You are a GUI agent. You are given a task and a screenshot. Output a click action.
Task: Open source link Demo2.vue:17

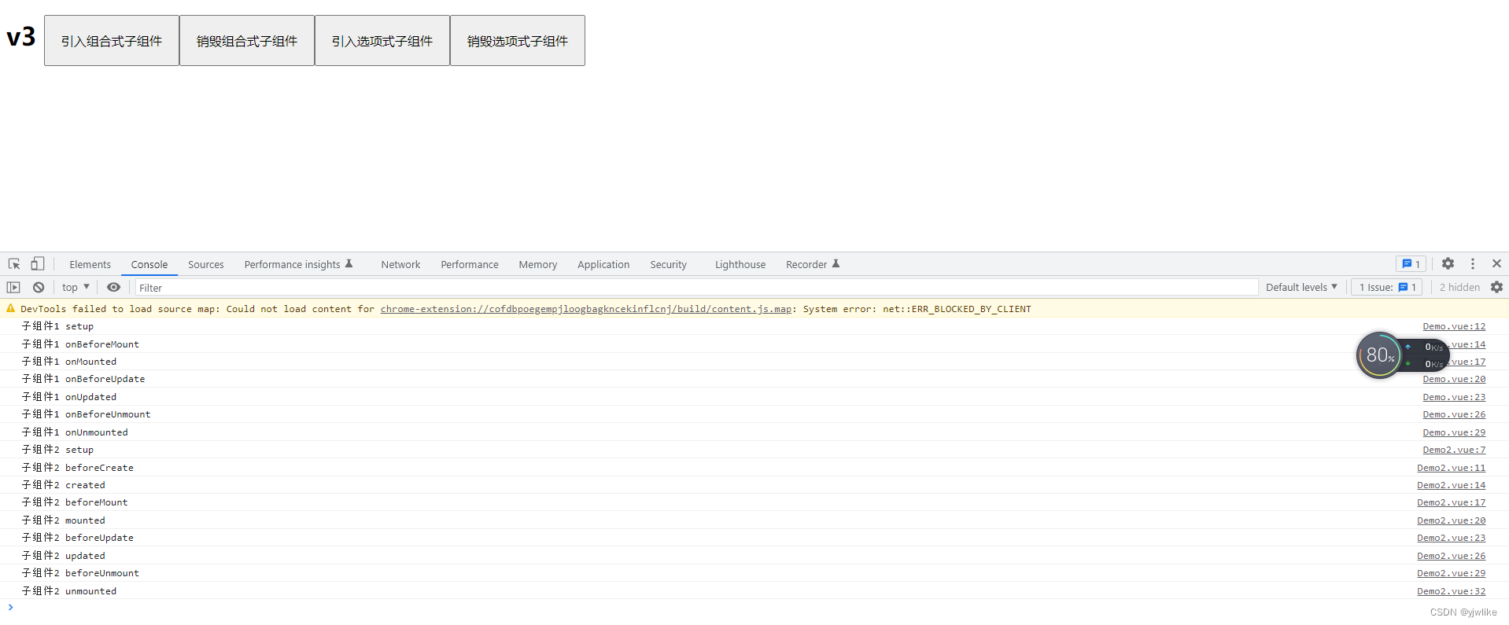(x=1451, y=502)
